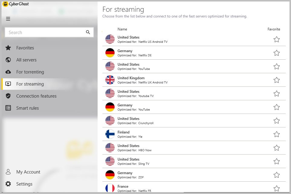Click the Favorites star icon in sidebar
Viewport: 291px width, 194px height.
(x=8, y=48)
